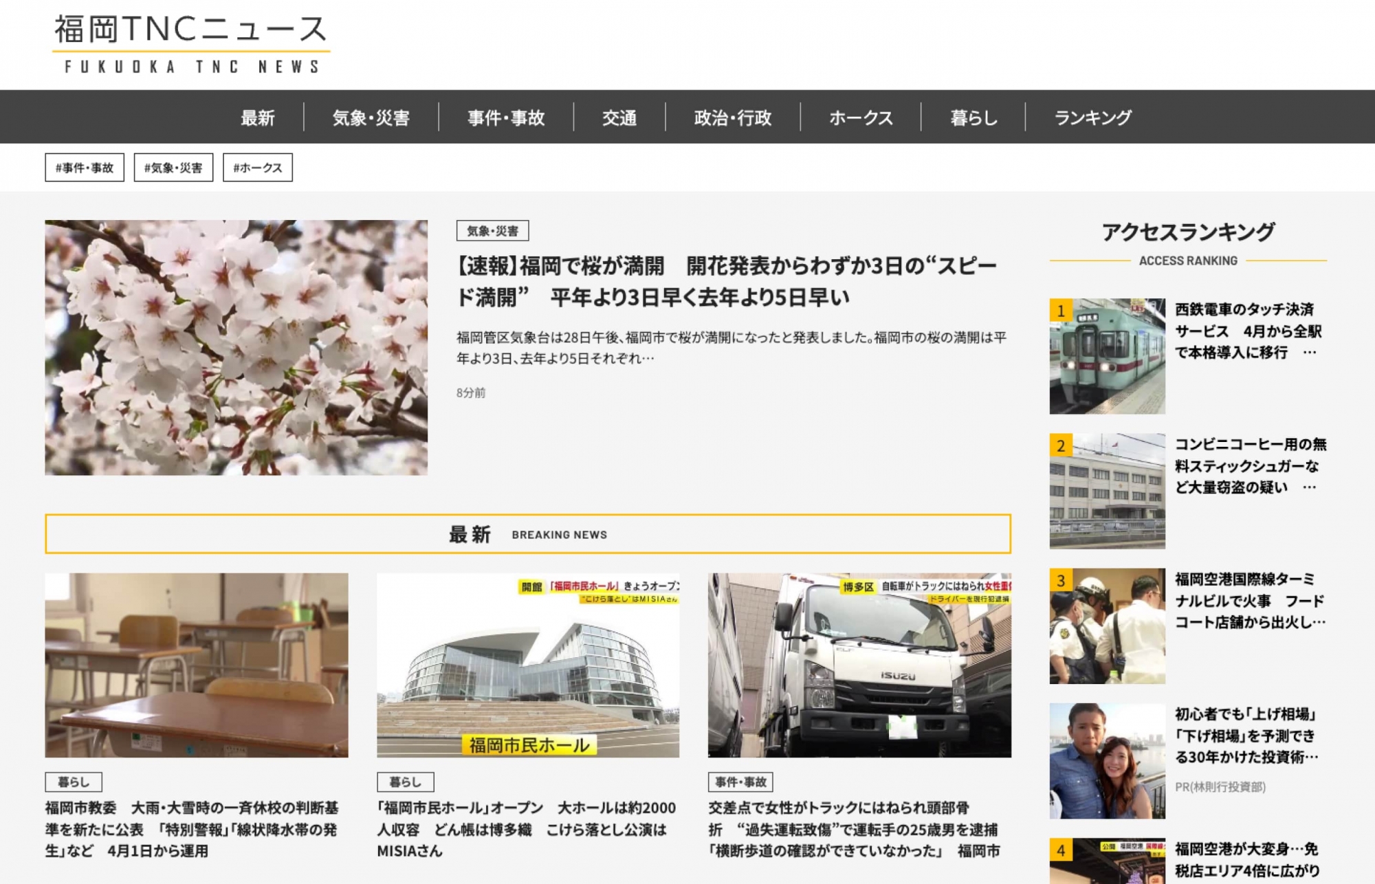Click the 暮らし tag on the 福岡市民ホール article
1375x884 pixels.
[x=405, y=782]
